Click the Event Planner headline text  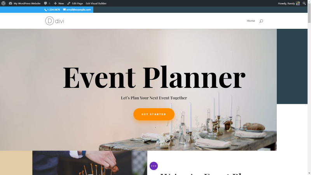154,77
